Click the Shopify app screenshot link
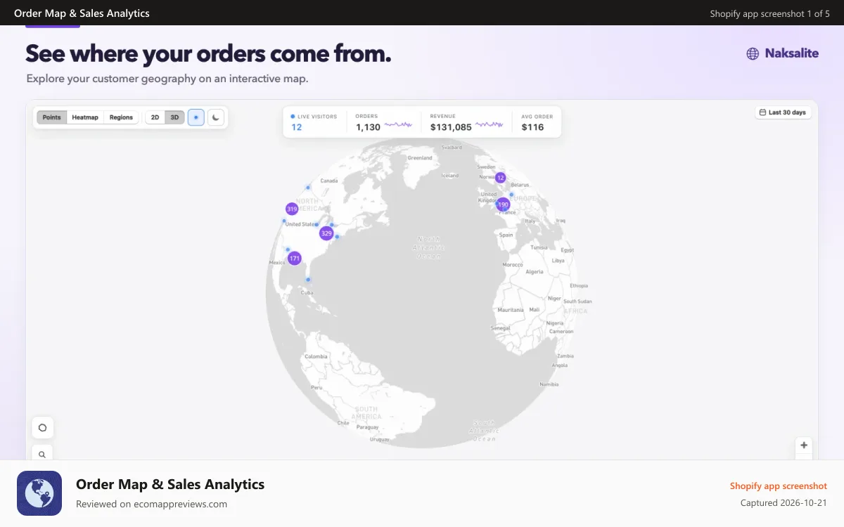The image size is (844, 527). pos(779,486)
